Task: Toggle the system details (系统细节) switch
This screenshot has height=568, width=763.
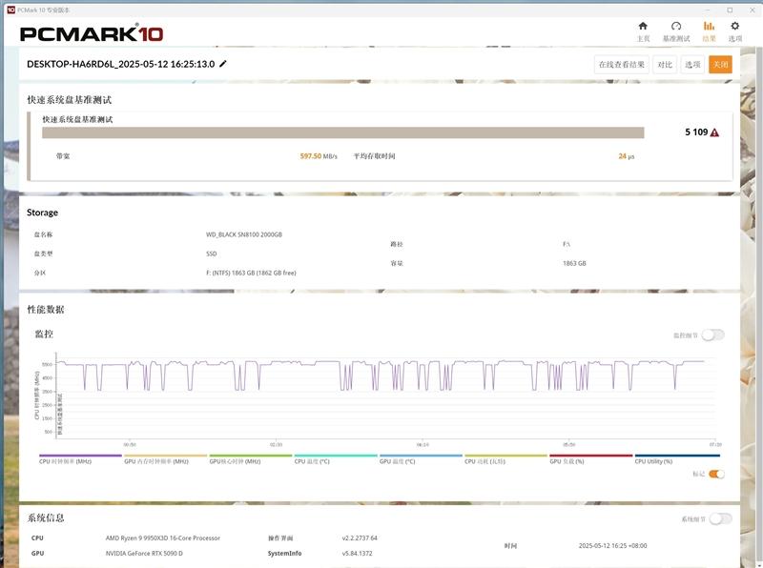Action: pos(721,518)
